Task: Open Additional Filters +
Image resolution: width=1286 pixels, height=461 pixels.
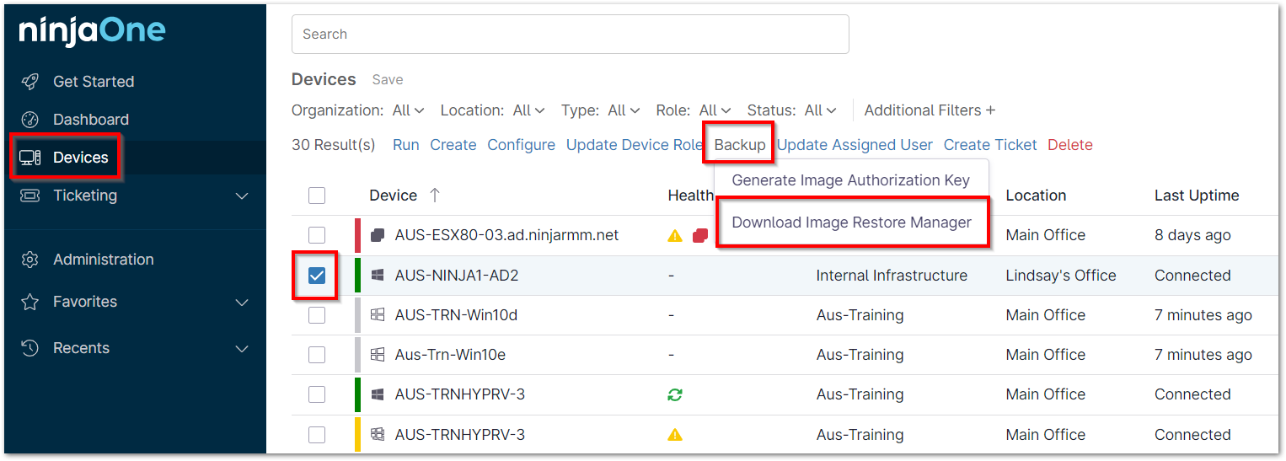Action: click(x=930, y=110)
